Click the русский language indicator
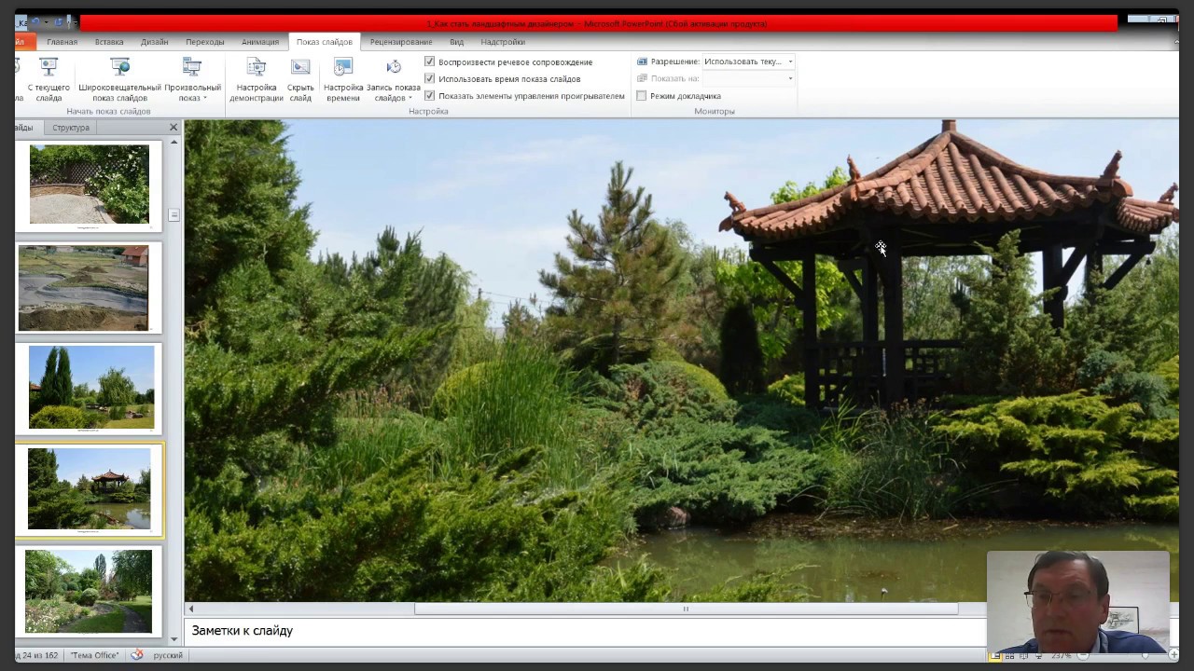This screenshot has height=671, width=1194. 168,655
